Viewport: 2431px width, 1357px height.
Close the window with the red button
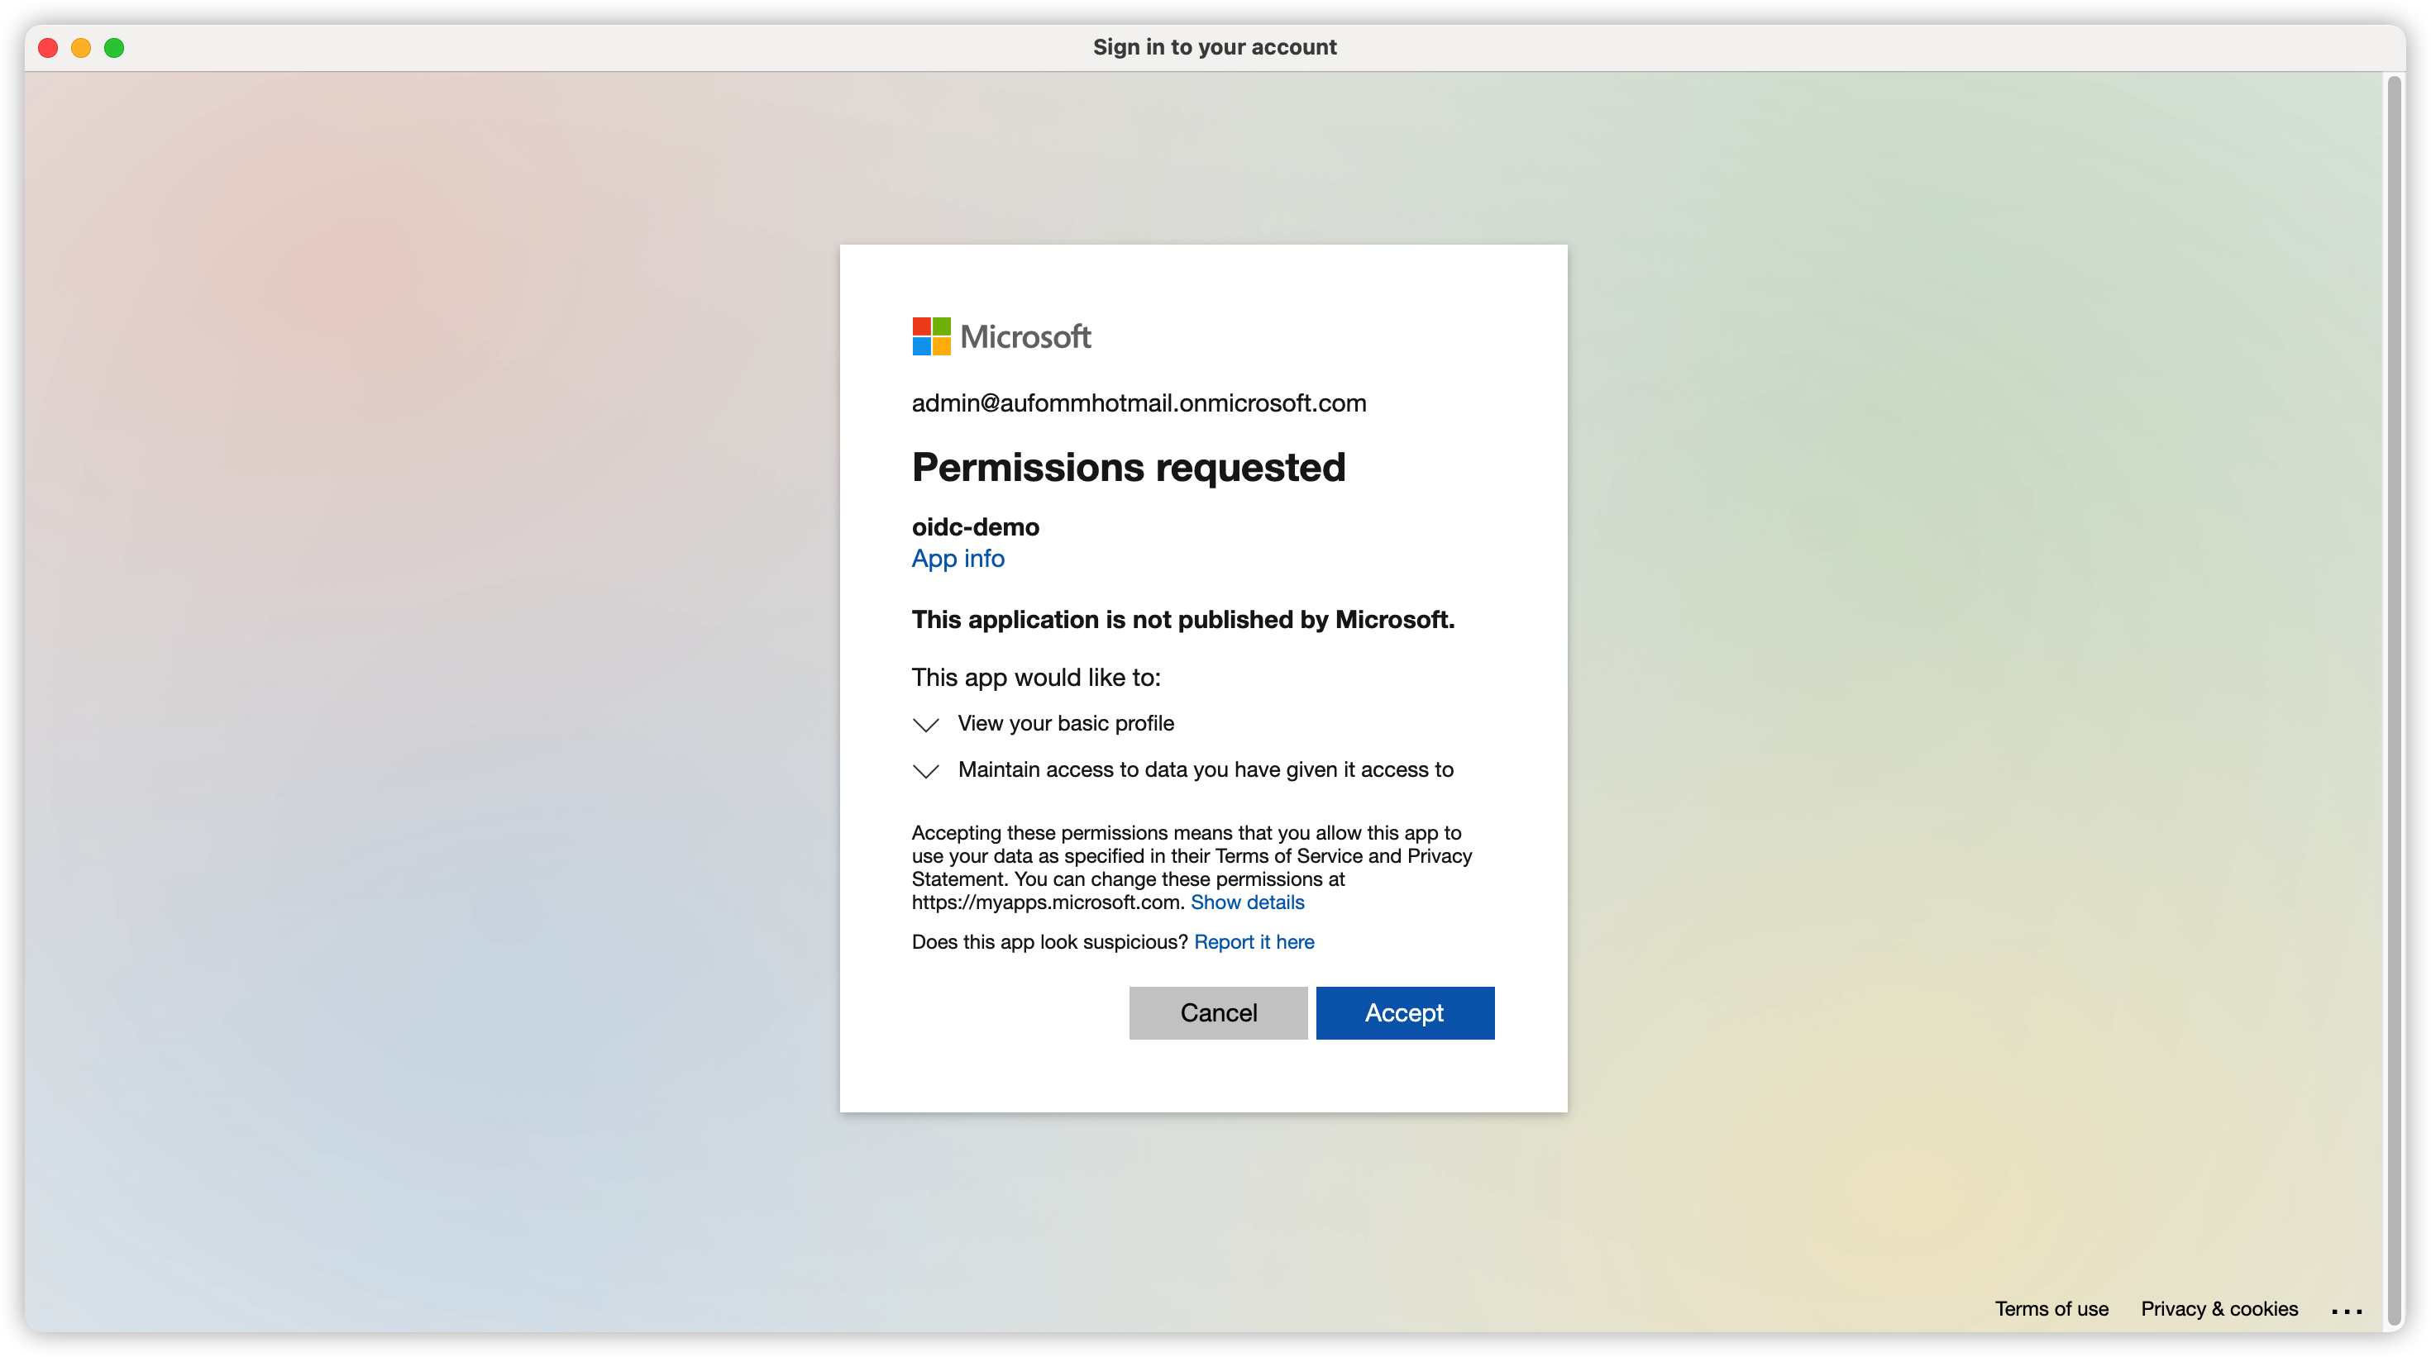click(x=48, y=47)
